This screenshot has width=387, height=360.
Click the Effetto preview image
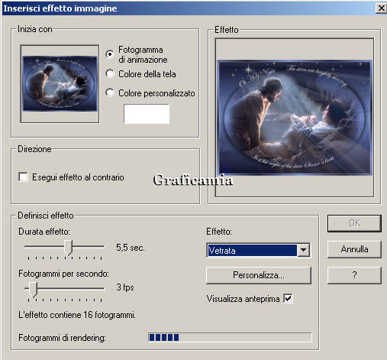[x=295, y=118]
